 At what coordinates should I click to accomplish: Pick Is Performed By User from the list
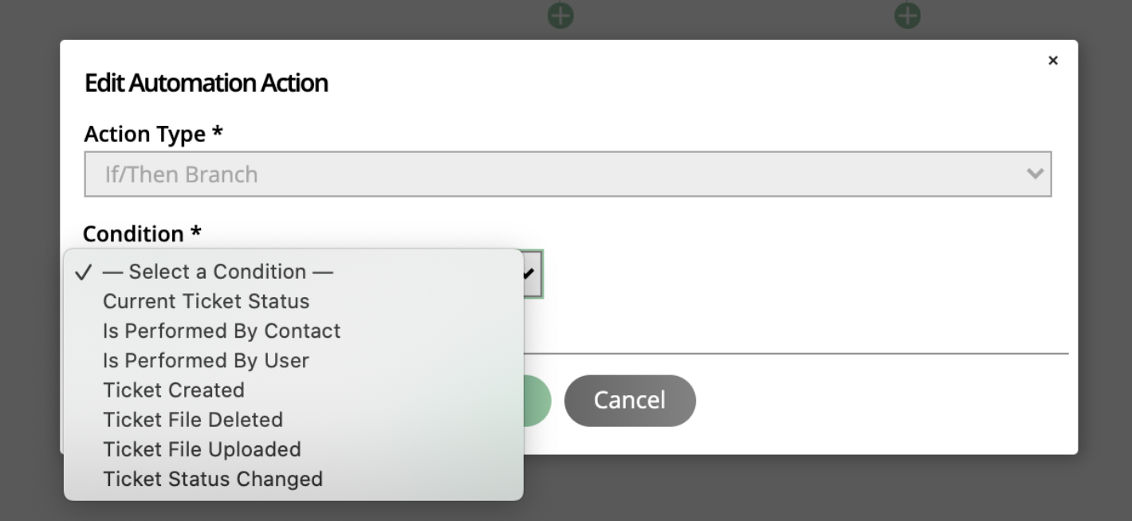point(206,359)
